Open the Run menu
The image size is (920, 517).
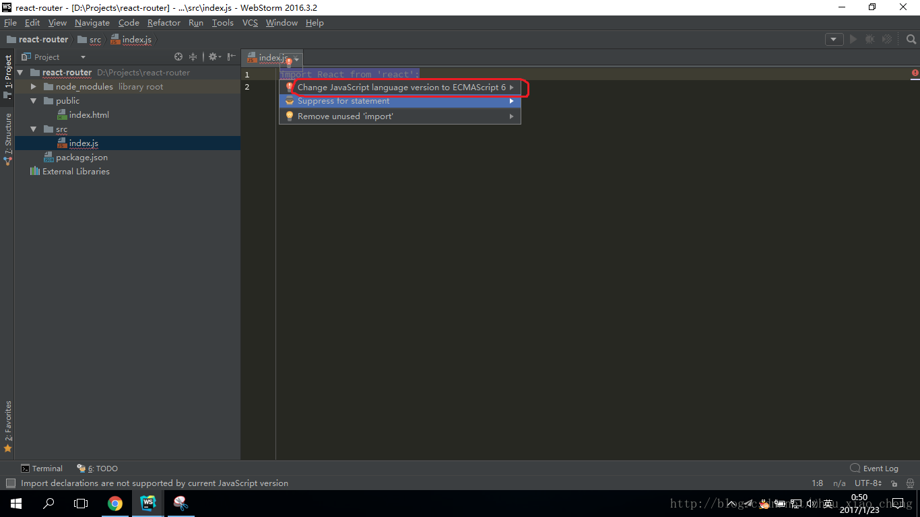tap(196, 23)
